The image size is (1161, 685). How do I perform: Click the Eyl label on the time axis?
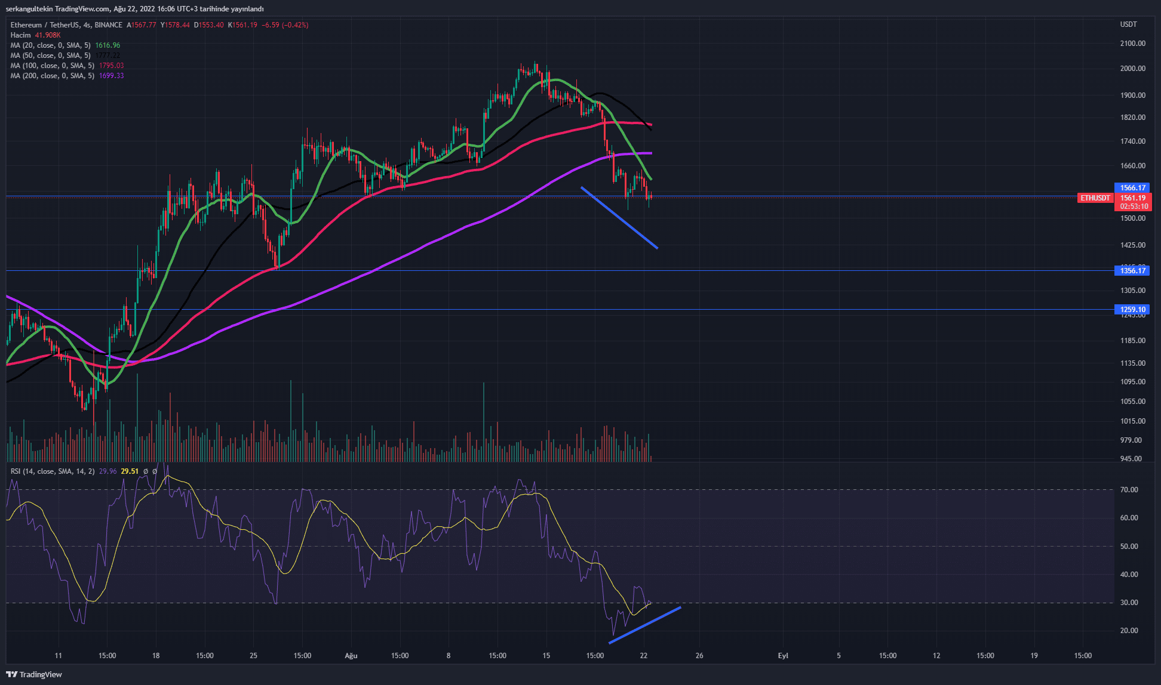(783, 656)
